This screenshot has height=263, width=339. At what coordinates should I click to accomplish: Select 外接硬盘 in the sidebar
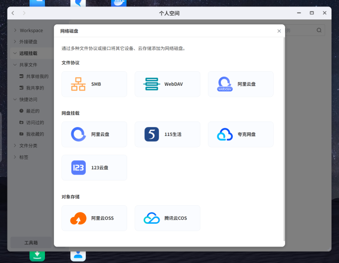28,42
